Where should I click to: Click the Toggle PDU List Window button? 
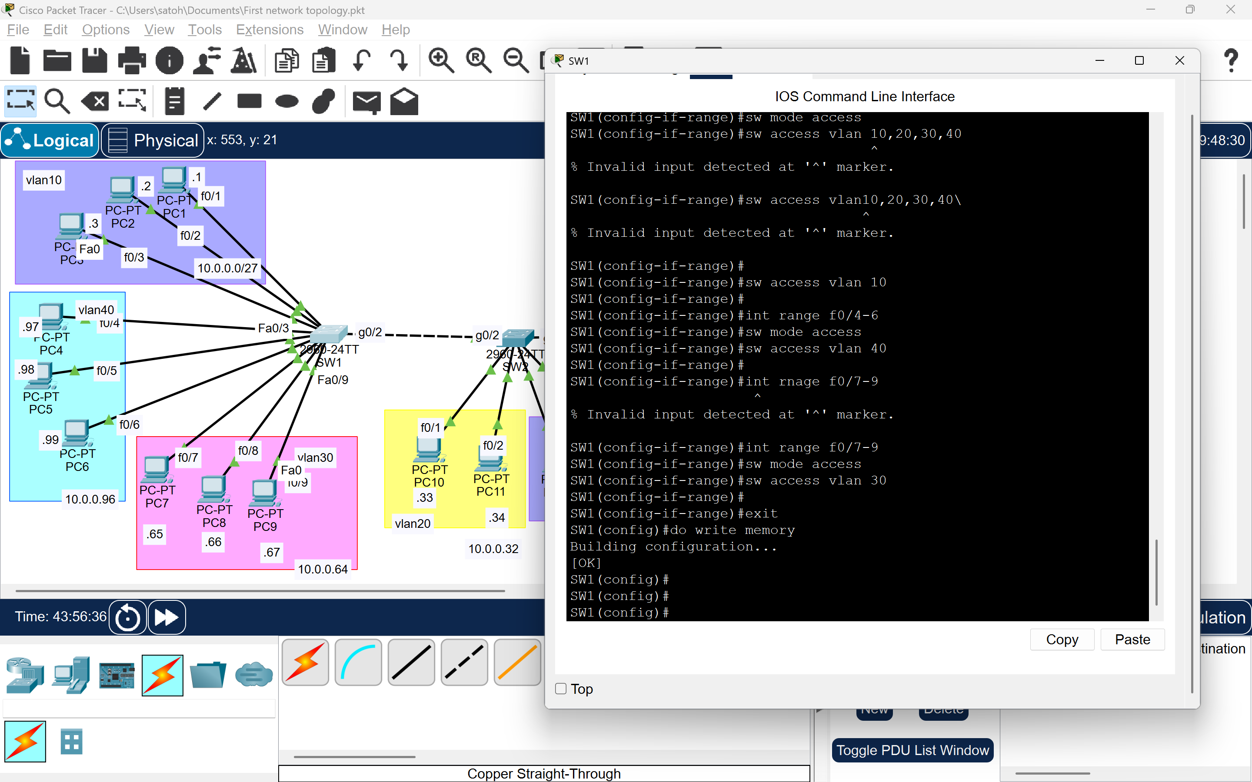(912, 750)
